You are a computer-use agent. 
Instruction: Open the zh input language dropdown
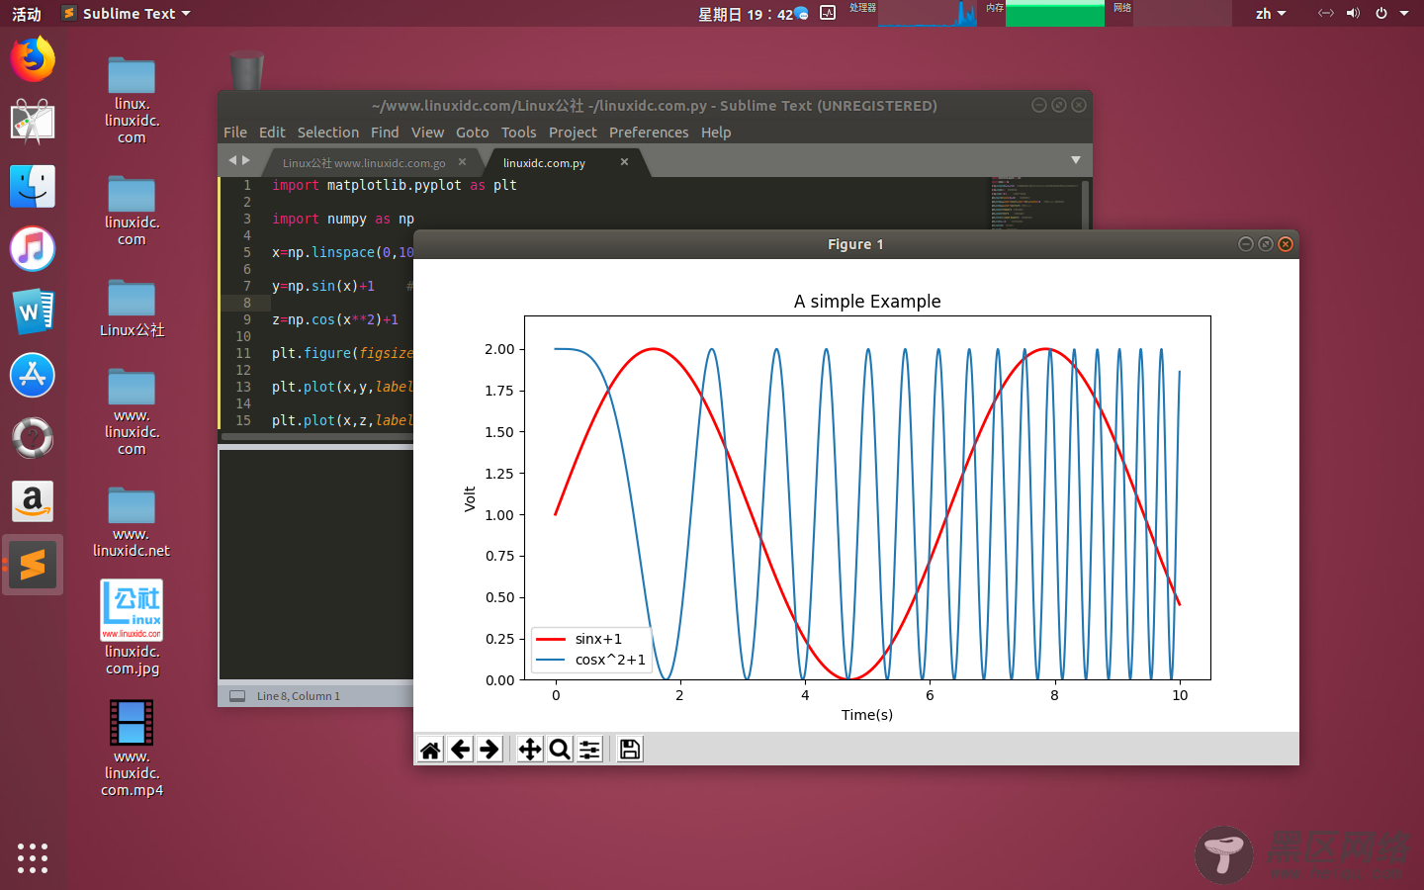(x=1271, y=13)
